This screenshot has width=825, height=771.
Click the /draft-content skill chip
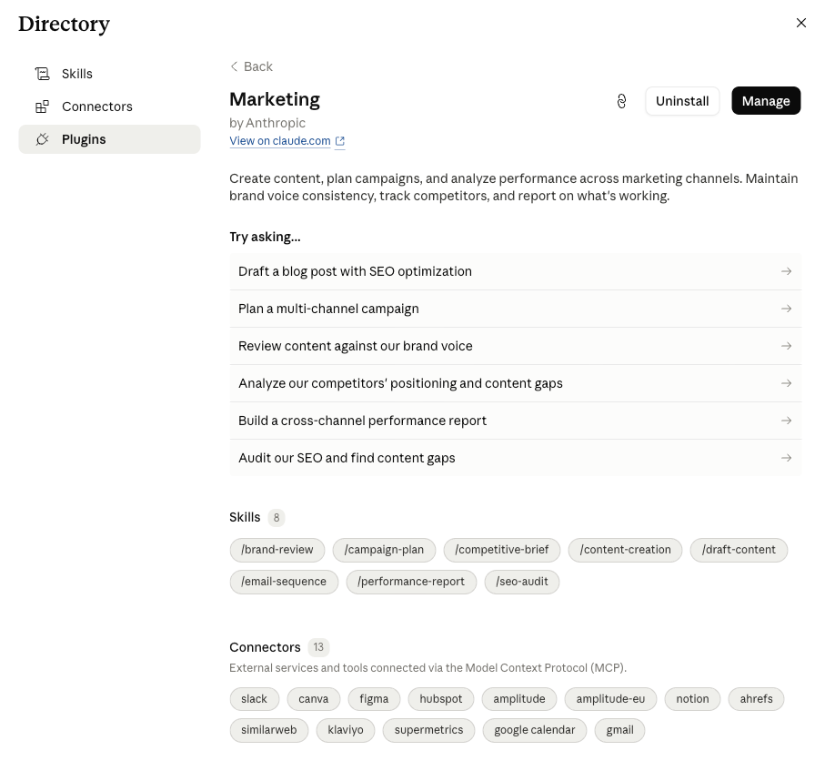(x=739, y=550)
